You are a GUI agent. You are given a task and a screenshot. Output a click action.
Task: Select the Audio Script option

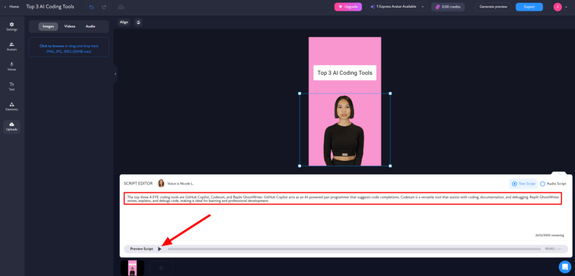553,183
